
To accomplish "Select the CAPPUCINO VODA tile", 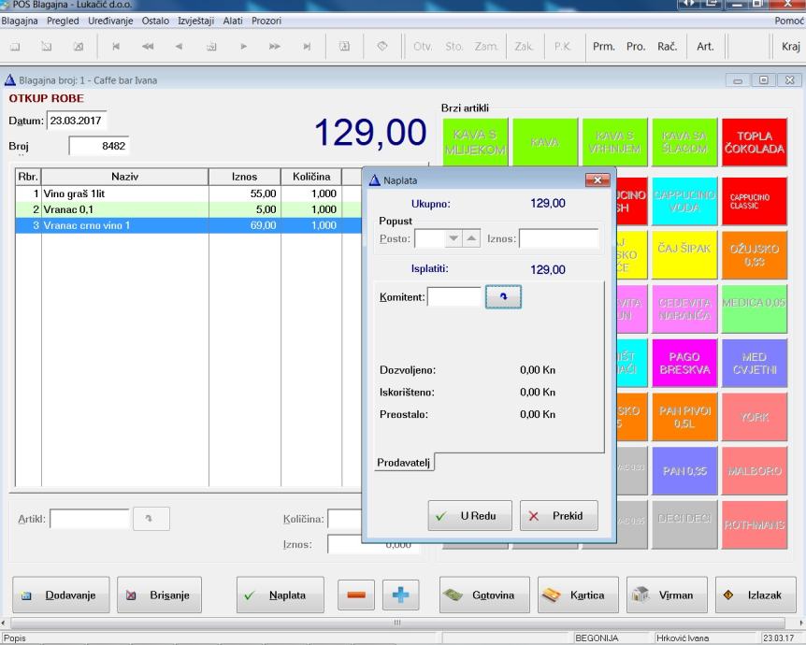I will pyautogui.click(x=684, y=201).
